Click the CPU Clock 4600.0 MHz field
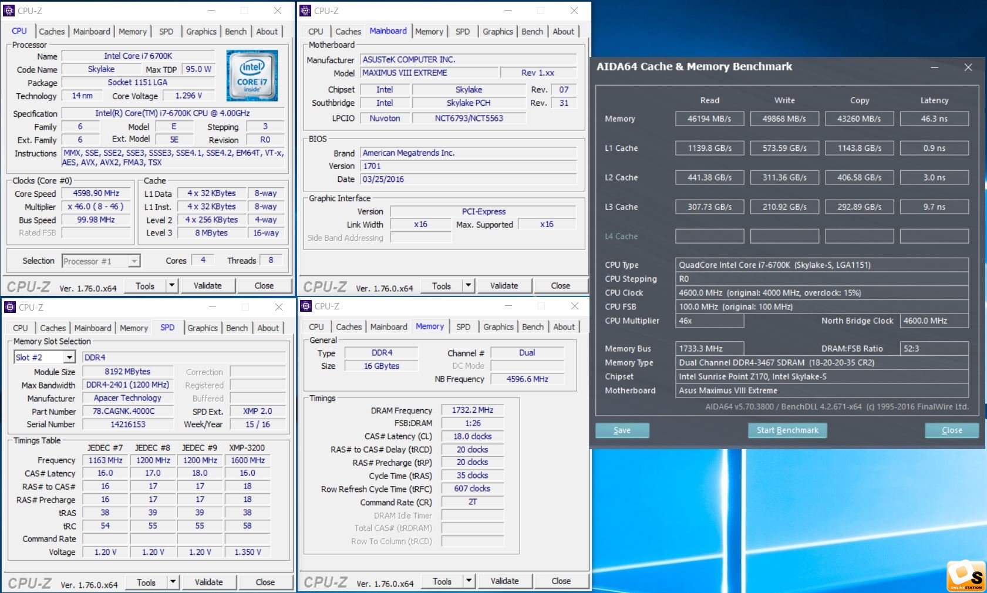 click(x=822, y=292)
